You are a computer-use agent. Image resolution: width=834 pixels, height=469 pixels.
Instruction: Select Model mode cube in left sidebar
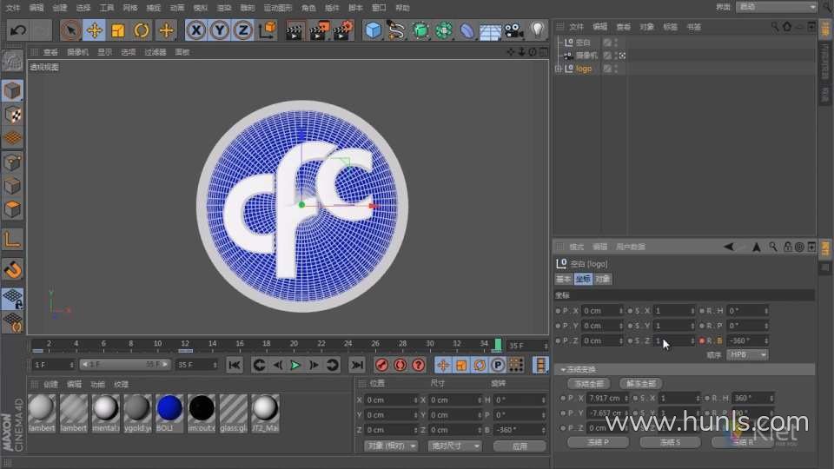point(12,91)
